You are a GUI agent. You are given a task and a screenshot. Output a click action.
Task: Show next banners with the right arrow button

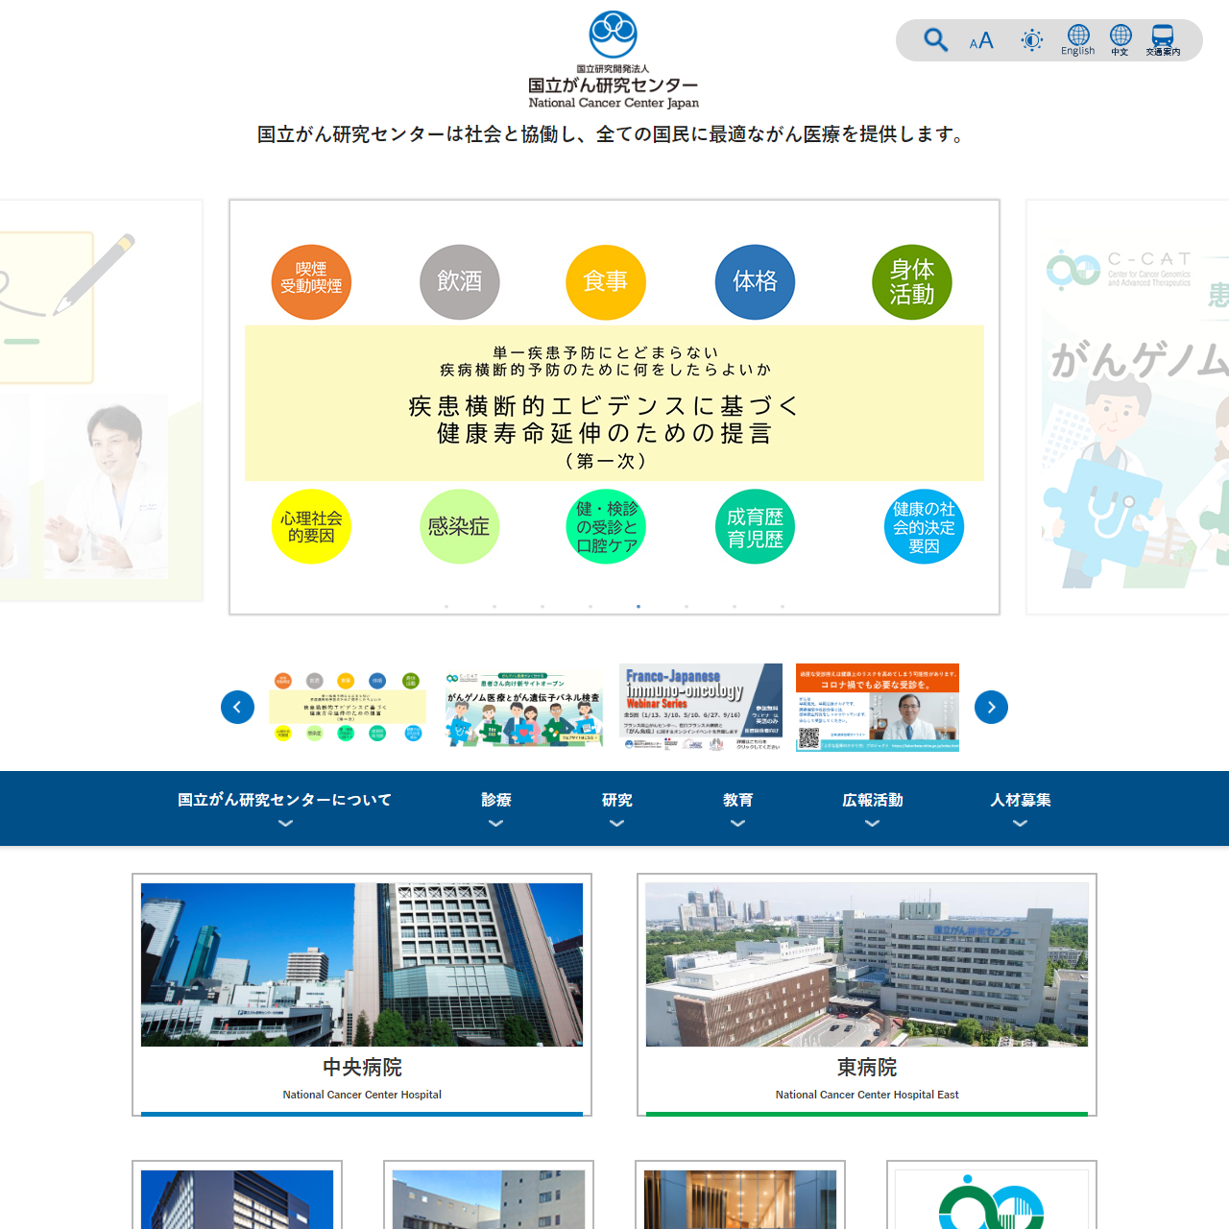coord(991,708)
